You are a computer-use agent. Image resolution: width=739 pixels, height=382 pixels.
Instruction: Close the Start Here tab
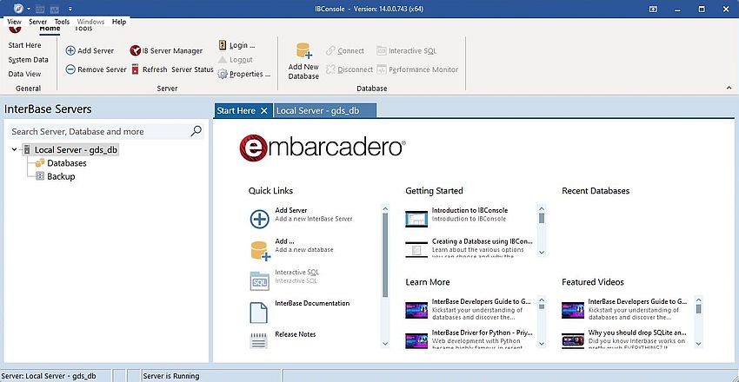point(263,111)
